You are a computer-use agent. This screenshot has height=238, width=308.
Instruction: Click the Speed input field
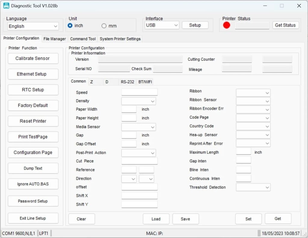(139, 92)
